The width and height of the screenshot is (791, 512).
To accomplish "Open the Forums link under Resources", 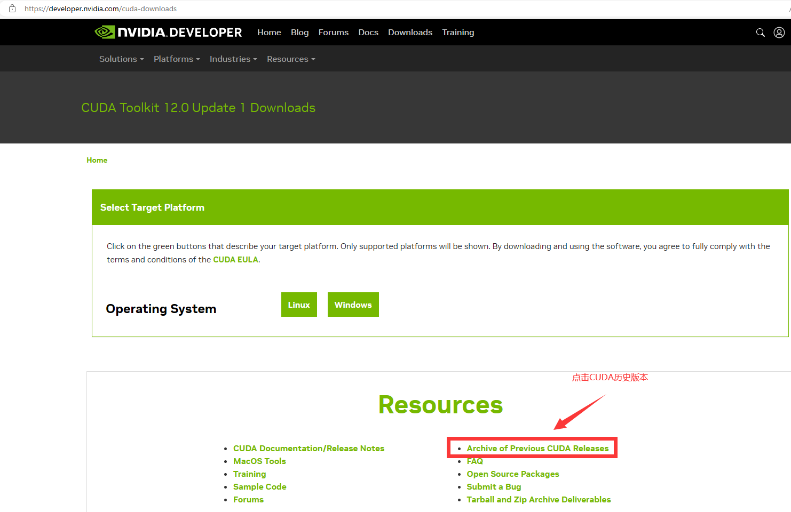I will coord(248,500).
